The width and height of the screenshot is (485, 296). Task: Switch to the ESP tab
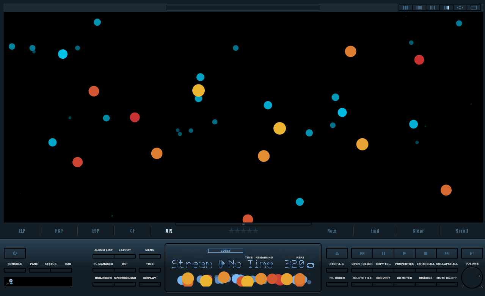[96, 231]
